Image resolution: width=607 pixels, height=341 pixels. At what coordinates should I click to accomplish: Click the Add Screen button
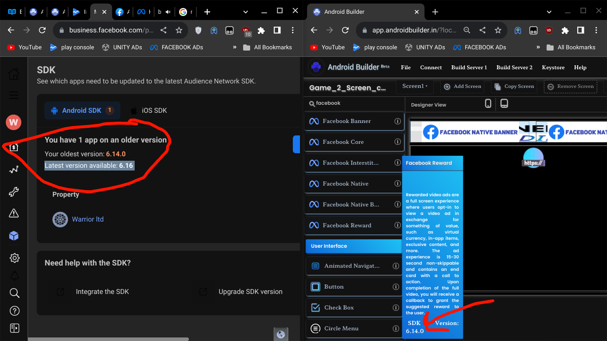(463, 86)
